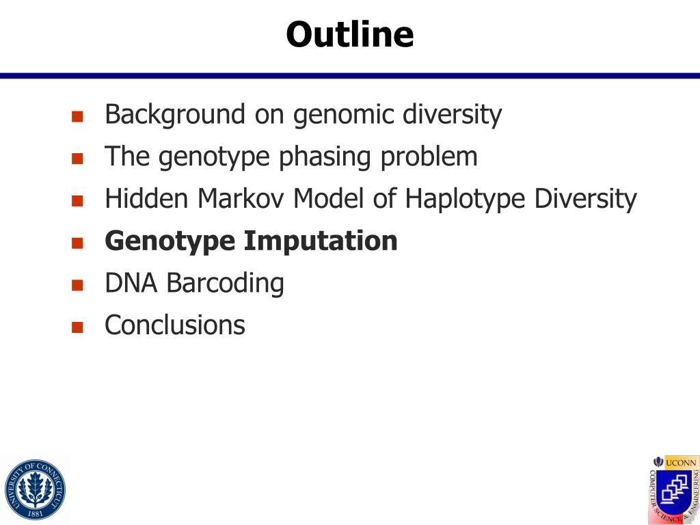
Task: Select The genotype phasing problem item
Action: click(x=291, y=157)
